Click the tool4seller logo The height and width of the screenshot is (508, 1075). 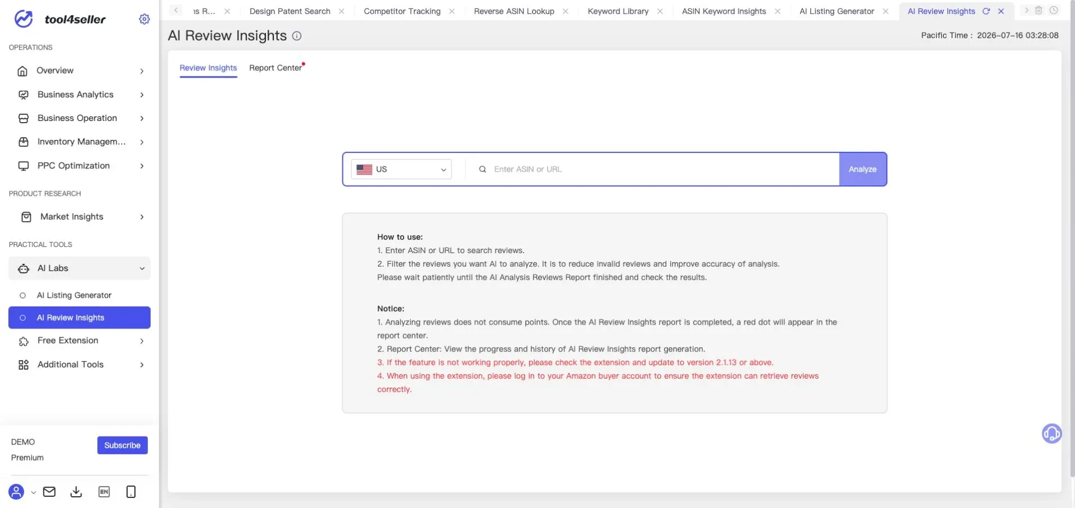(x=59, y=19)
